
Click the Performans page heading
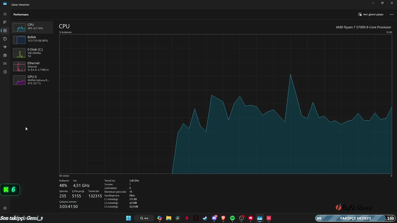pos(21,15)
